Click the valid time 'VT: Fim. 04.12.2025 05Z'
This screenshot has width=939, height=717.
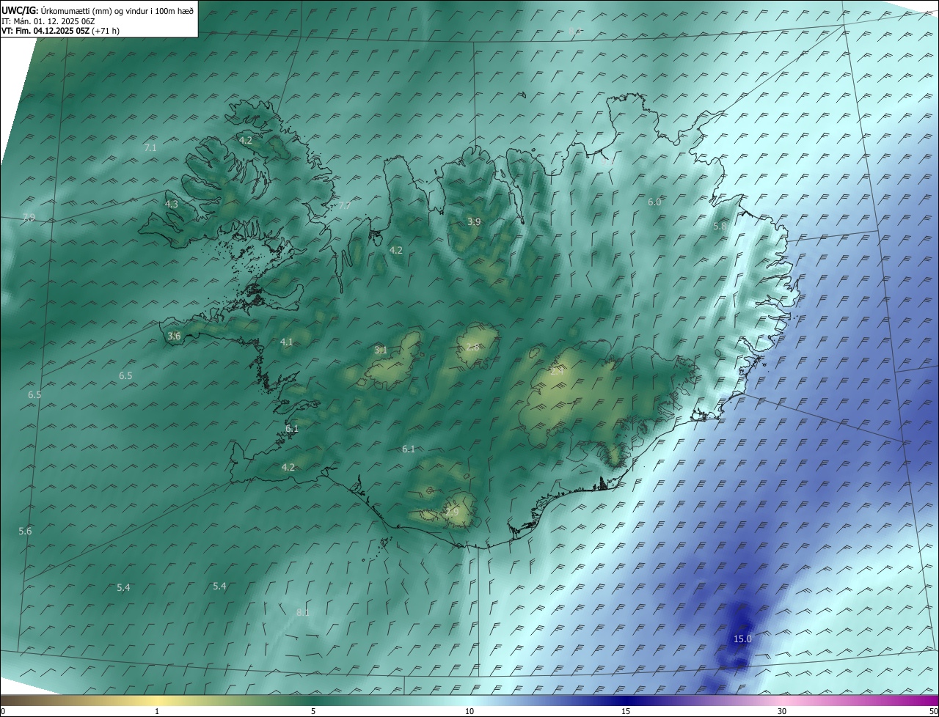[x=45, y=31]
